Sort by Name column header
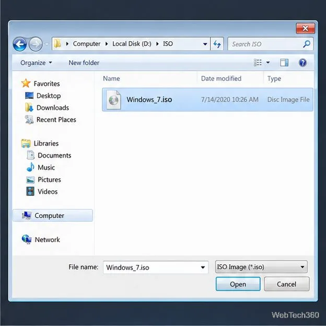326x326 pixels. click(111, 78)
